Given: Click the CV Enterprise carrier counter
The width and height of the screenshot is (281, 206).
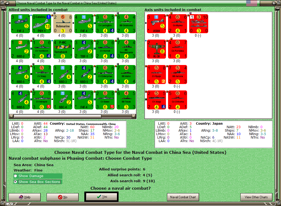Looking at the screenshot, I should coord(105,75).
